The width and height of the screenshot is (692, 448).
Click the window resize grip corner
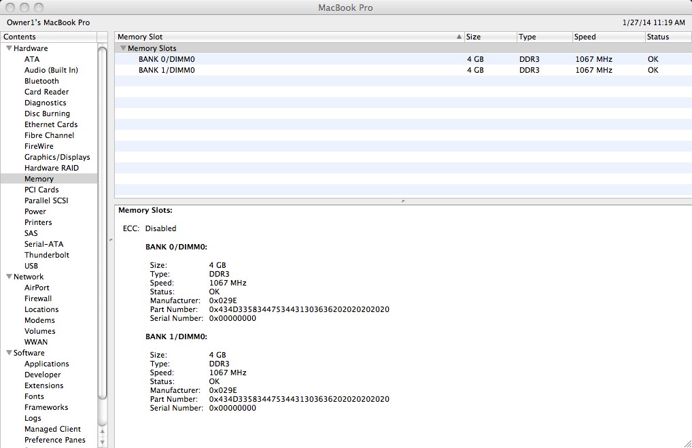[x=688, y=444]
